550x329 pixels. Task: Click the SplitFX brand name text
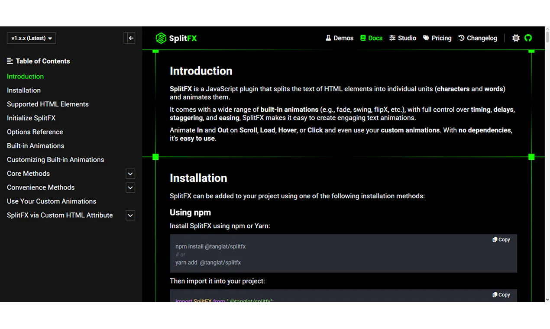pyautogui.click(x=183, y=38)
